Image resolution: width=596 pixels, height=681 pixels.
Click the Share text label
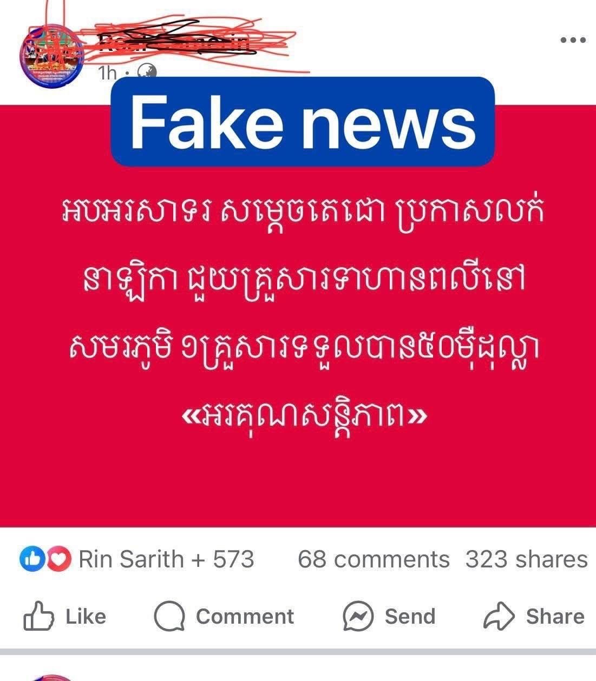click(555, 617)
